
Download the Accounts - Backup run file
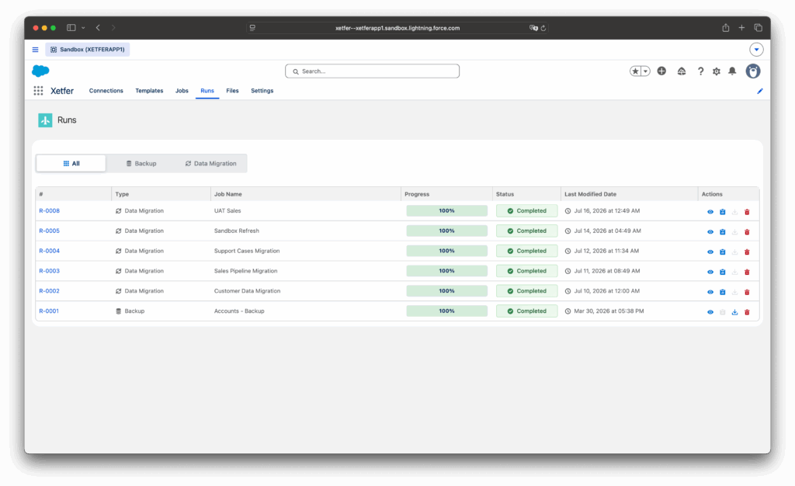pyautogui.click(x=734, y=312)
